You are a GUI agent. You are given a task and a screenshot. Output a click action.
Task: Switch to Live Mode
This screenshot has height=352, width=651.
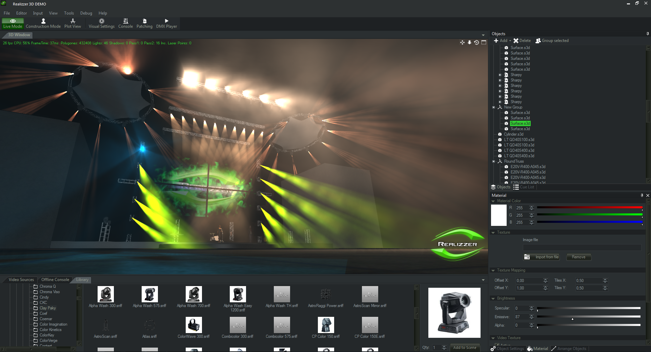point(13,24)
